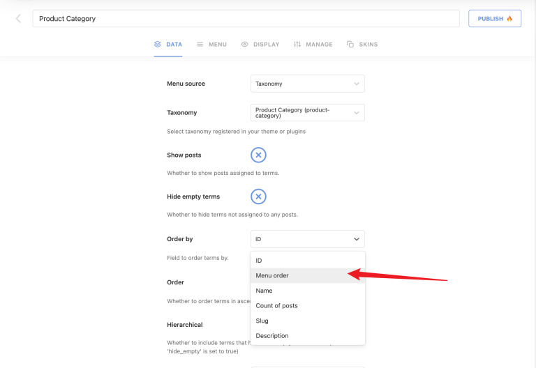Click the Skins tab copy icon
Image resolution: width=536 pixels, height=368 pixels.
[350, 45]
